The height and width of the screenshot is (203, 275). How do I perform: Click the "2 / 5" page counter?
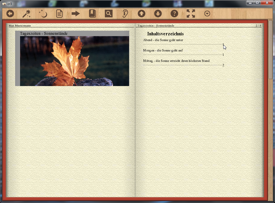[x=258, y=26]
